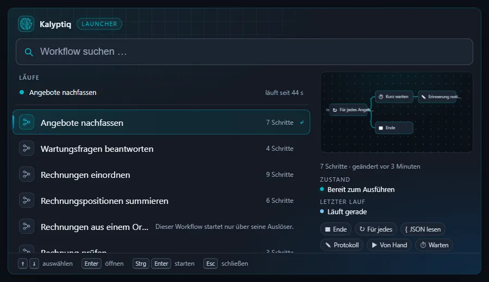Click the Läuft gerade status
The width and height of the screenshot is (489, 282).
(343, 212)
